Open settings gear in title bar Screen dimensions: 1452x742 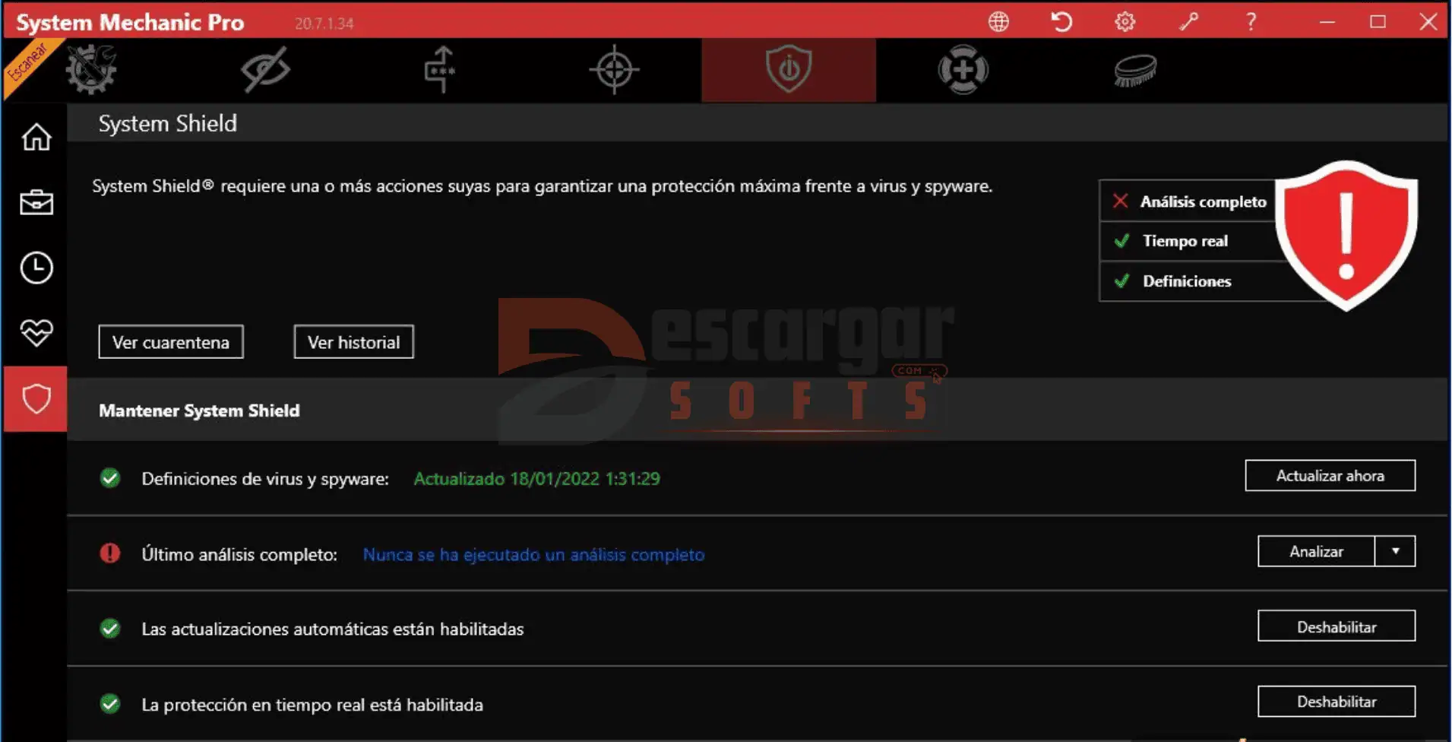tap(1125, 21)
